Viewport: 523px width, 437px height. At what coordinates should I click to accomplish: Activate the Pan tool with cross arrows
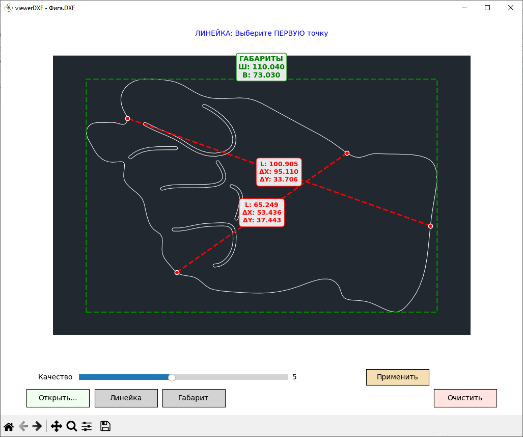57,426
